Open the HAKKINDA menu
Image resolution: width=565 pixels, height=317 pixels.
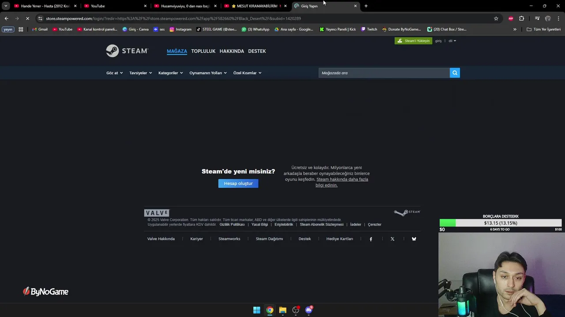[232, 51]
